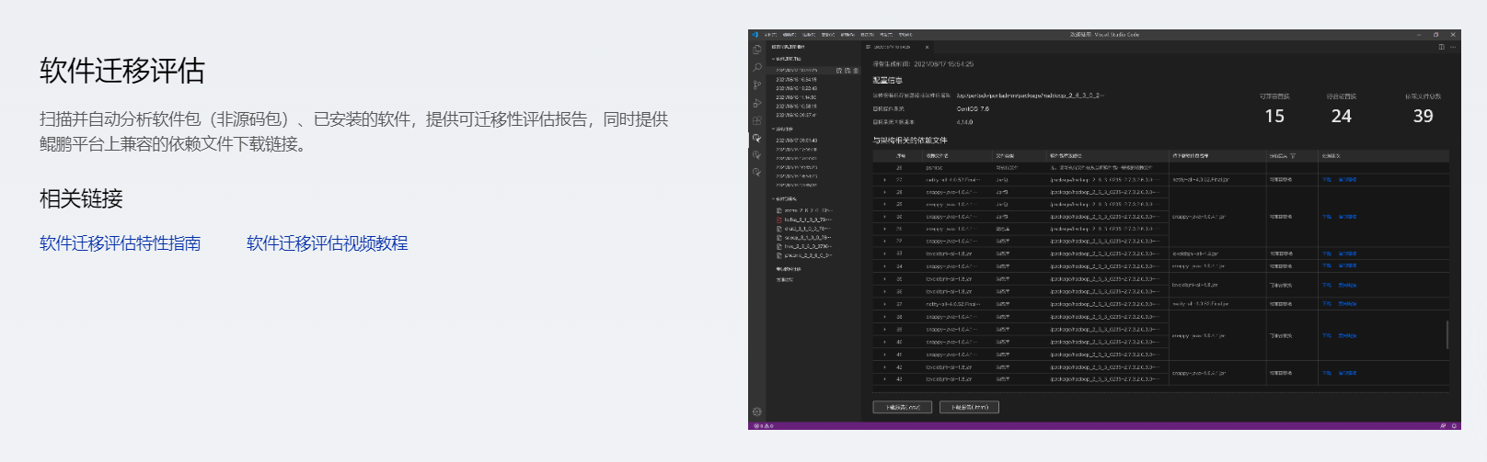This screenshot has height=462, width=1487.
Task: Click the notification bell in the status bar
Action: [1454, 426]
